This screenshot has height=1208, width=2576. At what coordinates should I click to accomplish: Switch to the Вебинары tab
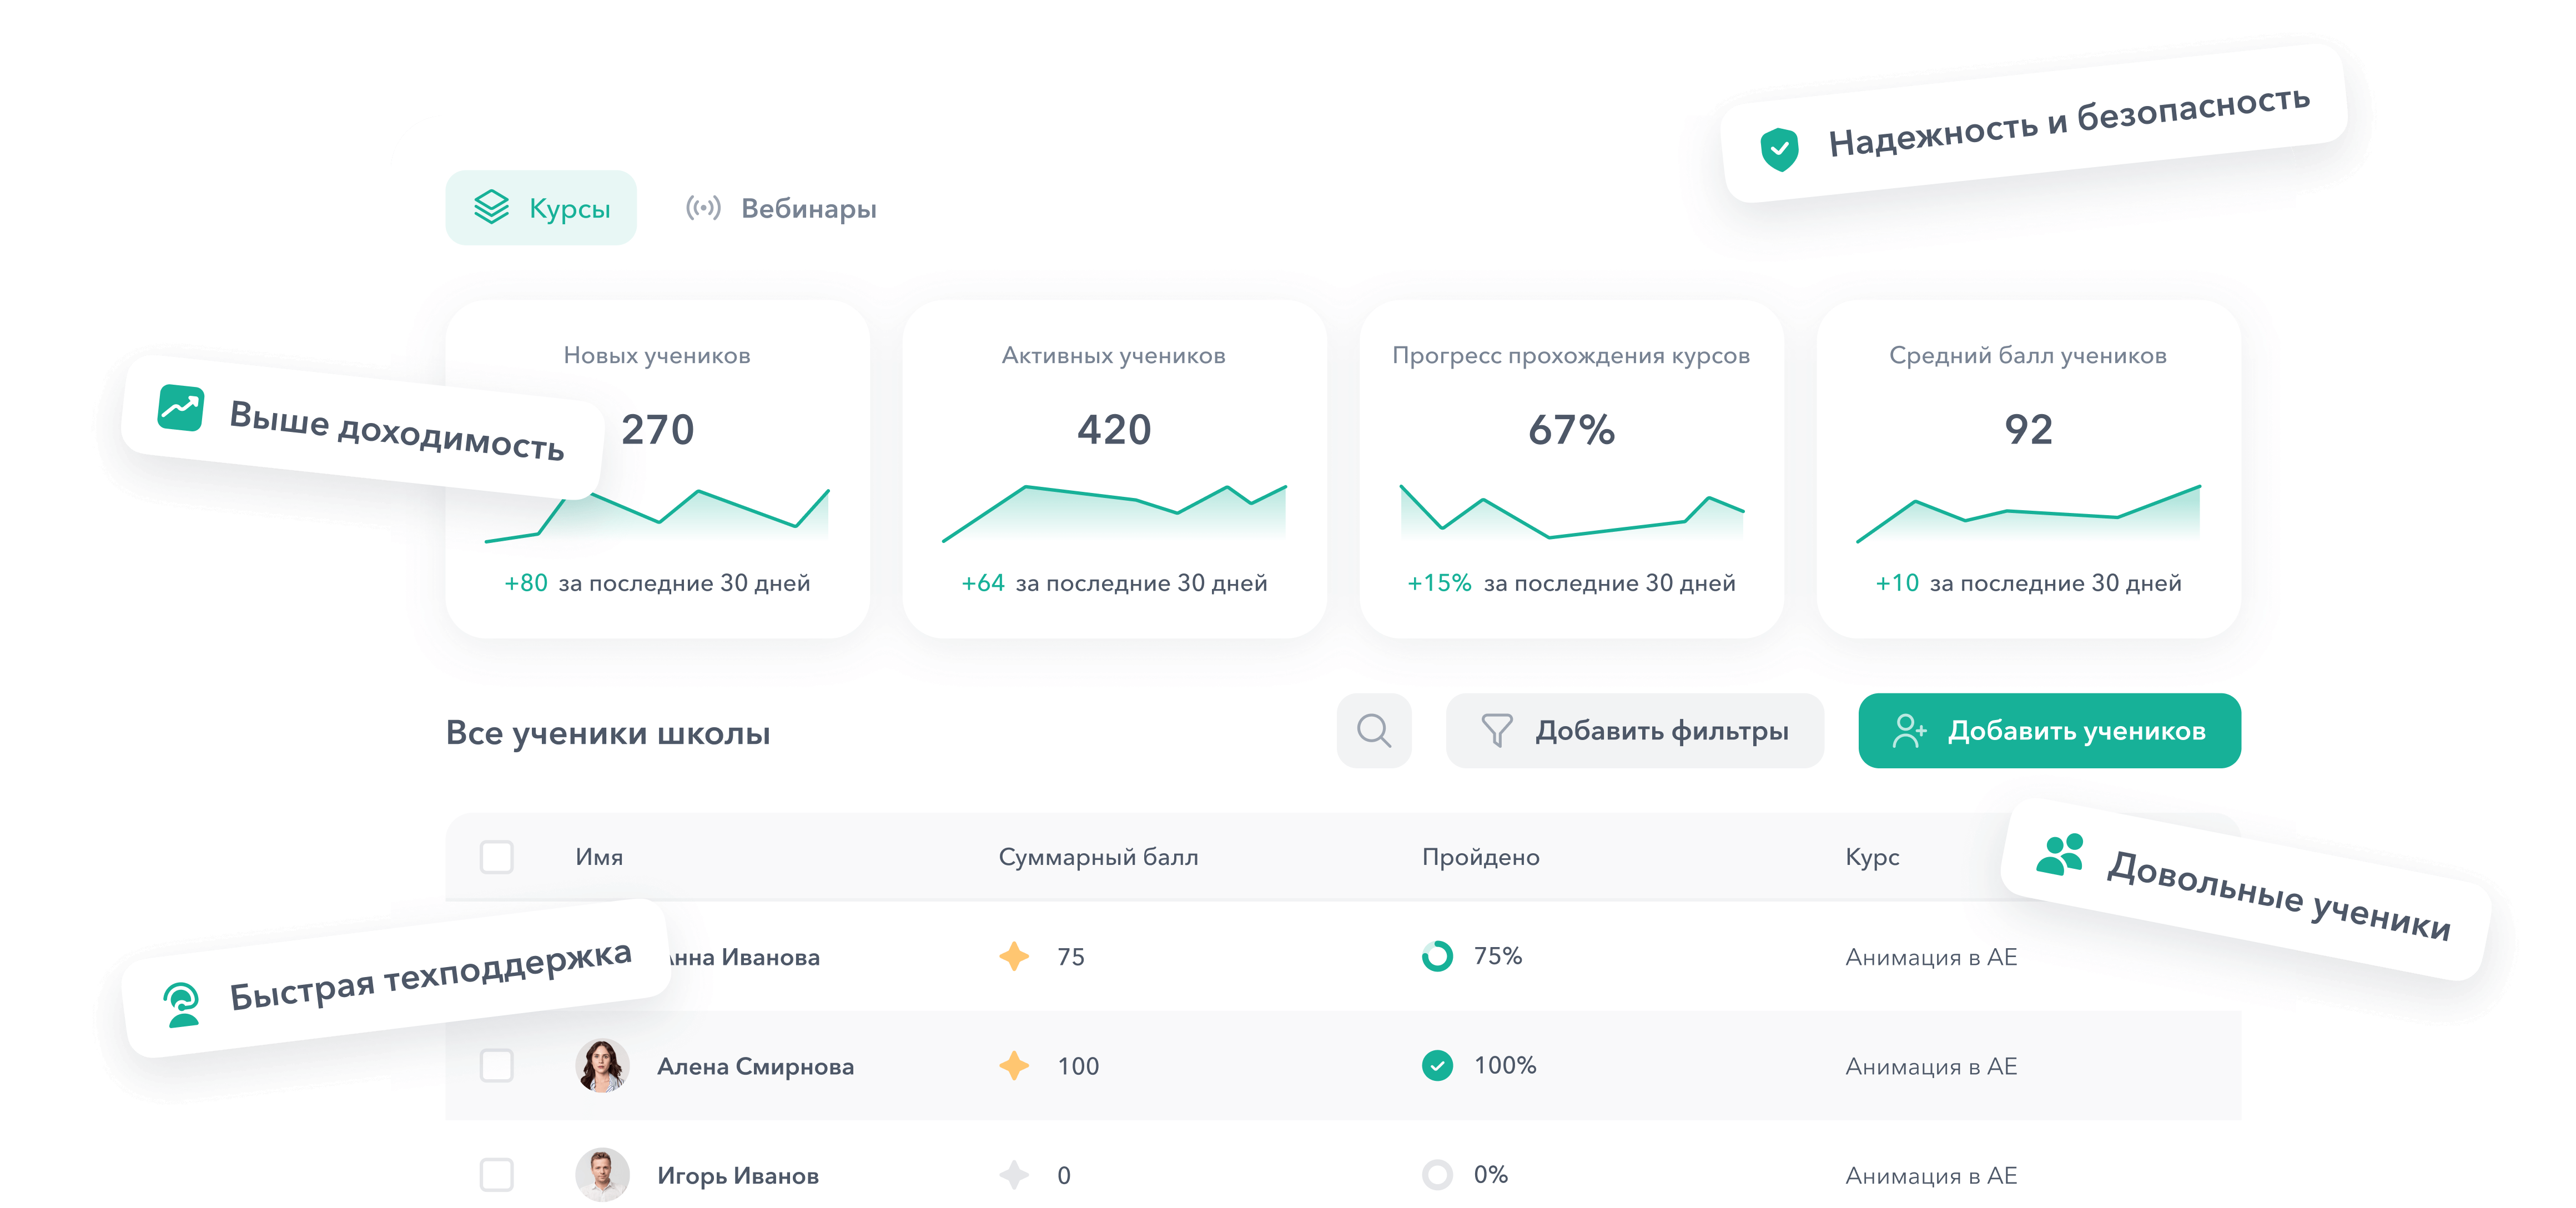[x=807, y=208]
